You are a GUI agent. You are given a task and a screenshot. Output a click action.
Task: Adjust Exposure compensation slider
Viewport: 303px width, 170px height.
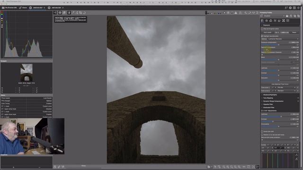click(278, 45)
